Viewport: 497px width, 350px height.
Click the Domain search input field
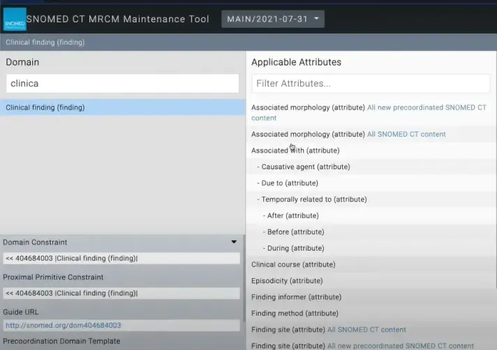point(122,83)
